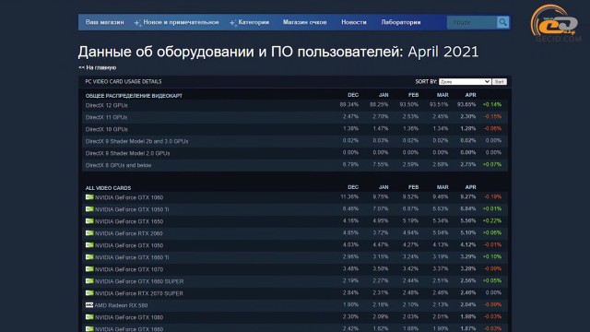590x332 pixels.
Task: Select DirectX 11 GPUs row
Action: click(295, 117)
